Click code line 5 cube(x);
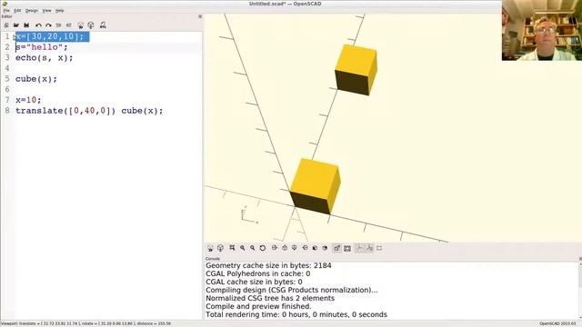This screenshot has width=582, height=327. tap(36, 79)
